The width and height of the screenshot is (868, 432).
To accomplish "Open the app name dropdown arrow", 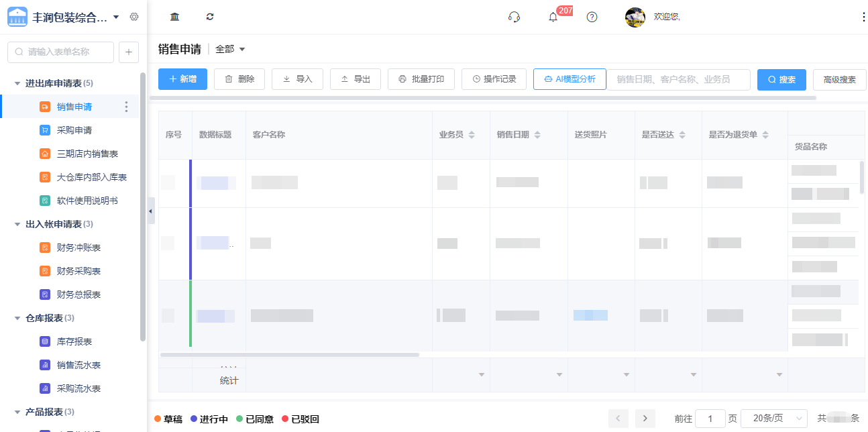I will [116, 17].
